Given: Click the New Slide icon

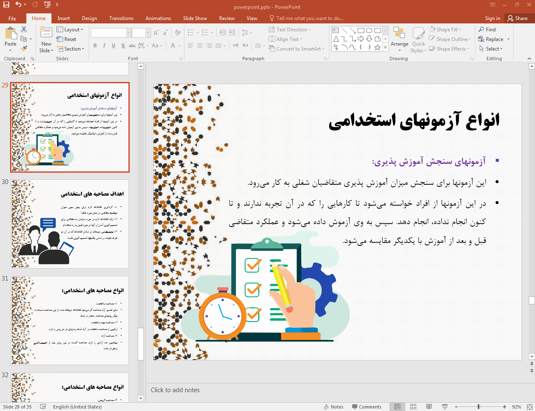Looking at the screenshot, I should click(46, 33).
